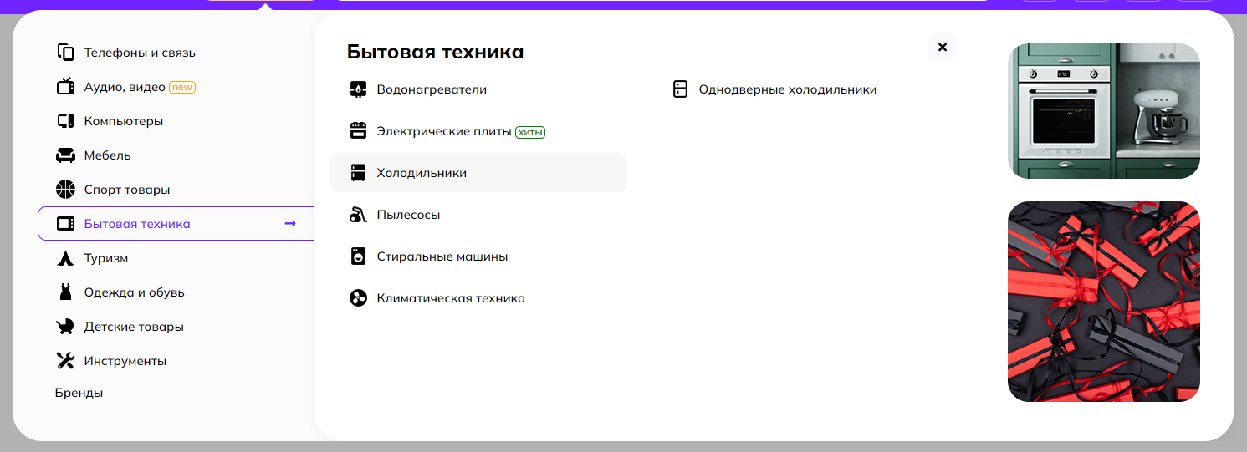Click the tent icon beside Туризм
Image resolution: width=1247 pixels, height=452 pixels.
coord(65,258)
